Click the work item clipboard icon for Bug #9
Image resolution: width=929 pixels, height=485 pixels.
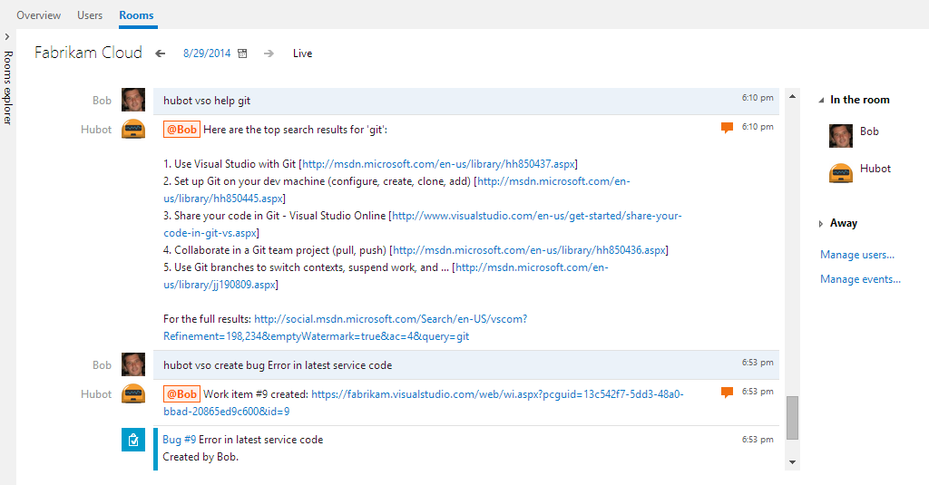[133, 440]
